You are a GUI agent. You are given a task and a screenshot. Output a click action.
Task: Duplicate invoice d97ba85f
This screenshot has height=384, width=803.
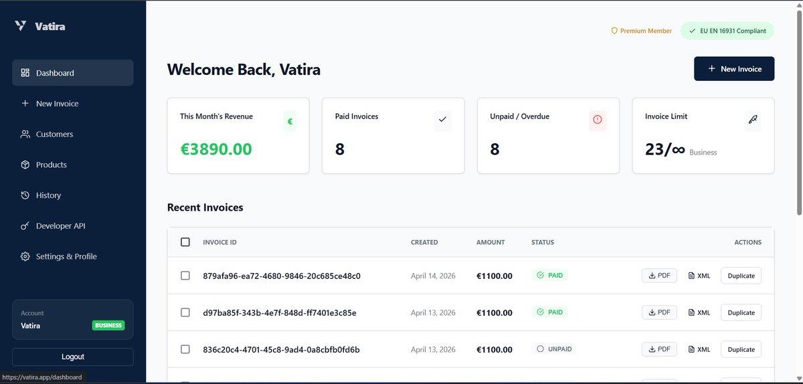click(741, 312)
